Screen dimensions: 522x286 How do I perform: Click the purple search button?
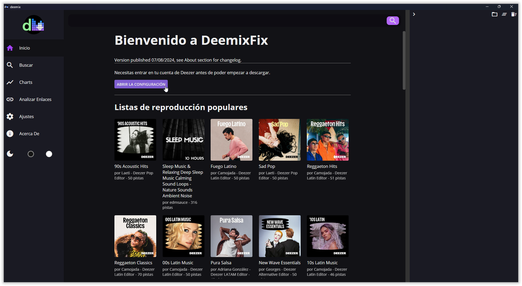pyautogui.click(x=393, y=20)
